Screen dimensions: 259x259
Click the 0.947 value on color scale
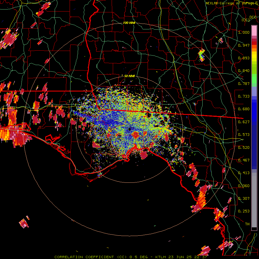[x=244, y=45]
